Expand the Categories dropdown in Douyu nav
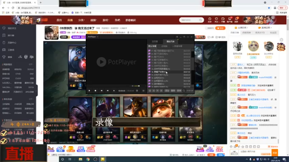Screen dimensions: 289x162 point(81,20)
